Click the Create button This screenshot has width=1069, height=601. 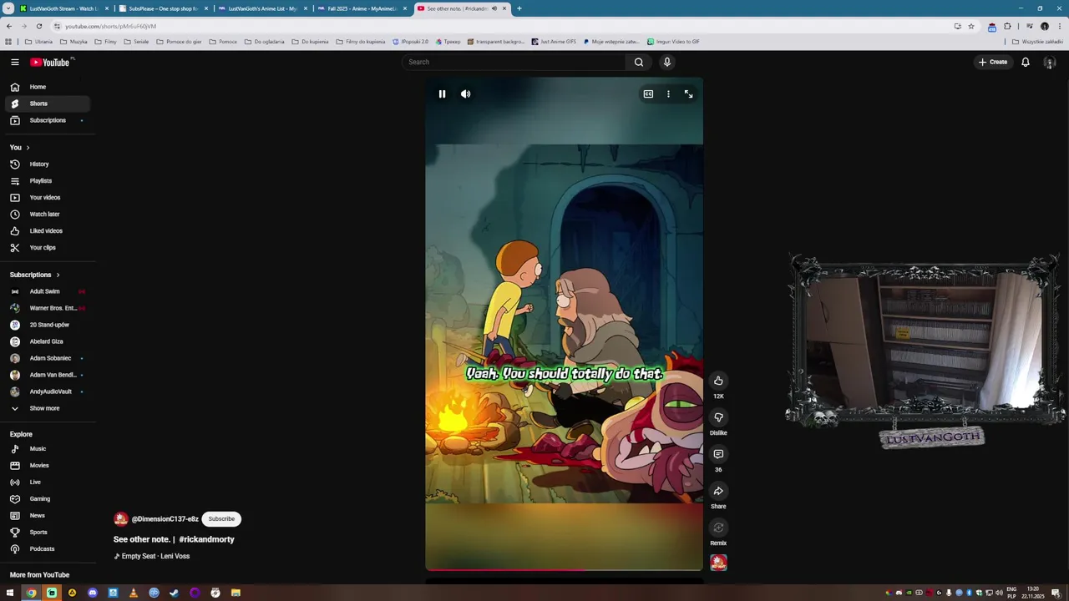pyautogui.click(x=993, y=62)
